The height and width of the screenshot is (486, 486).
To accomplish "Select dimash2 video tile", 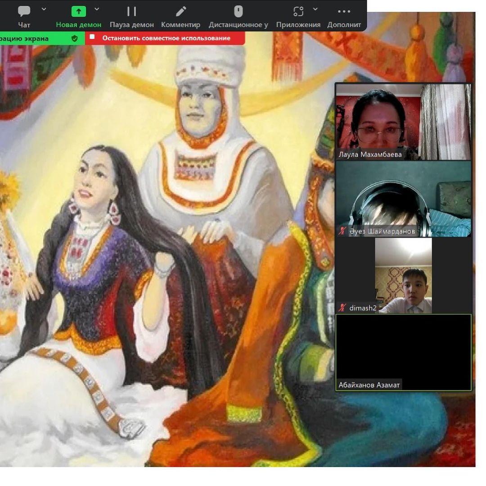I will point(403,276).
